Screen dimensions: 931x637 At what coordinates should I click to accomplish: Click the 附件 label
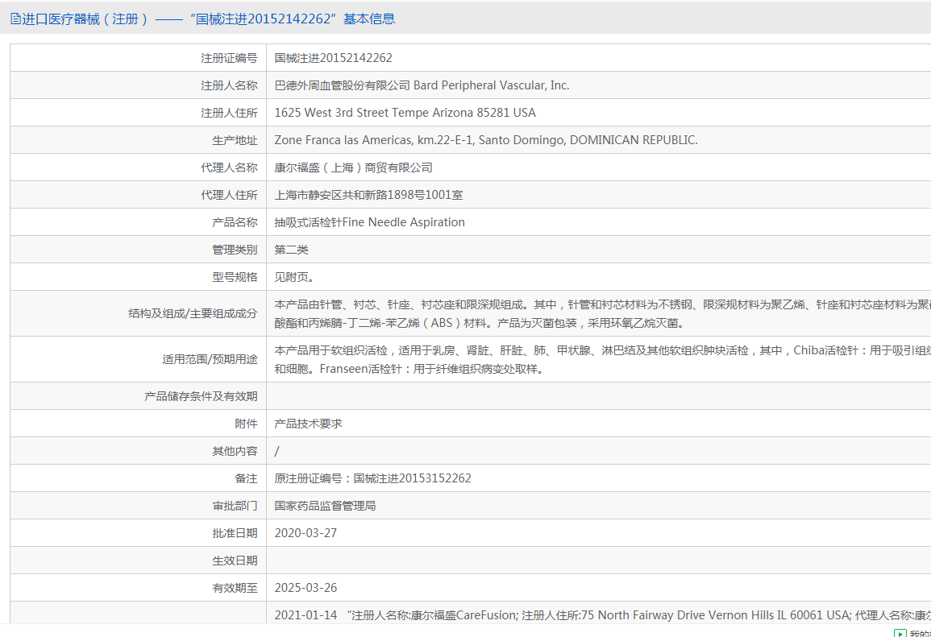click(247, 424)
